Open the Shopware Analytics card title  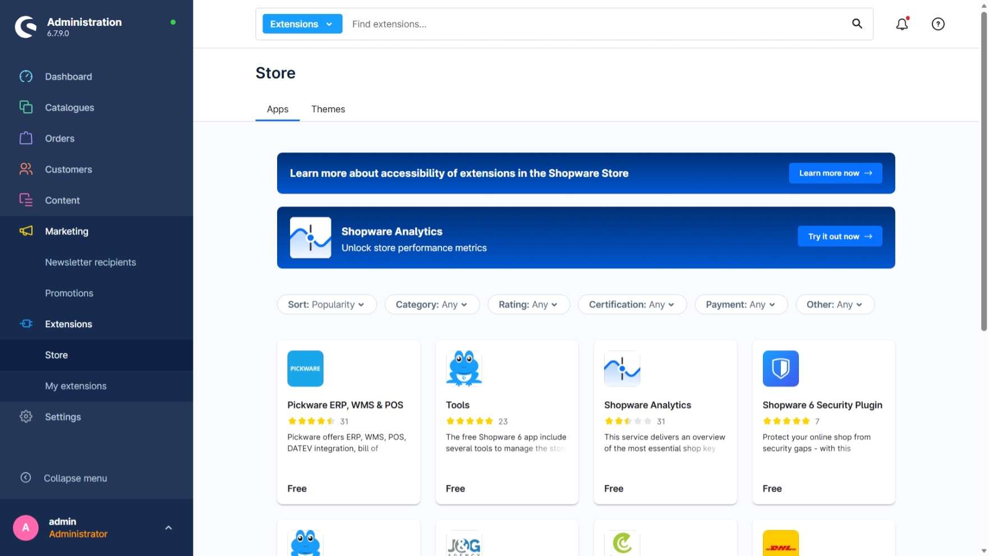(647, 405)
